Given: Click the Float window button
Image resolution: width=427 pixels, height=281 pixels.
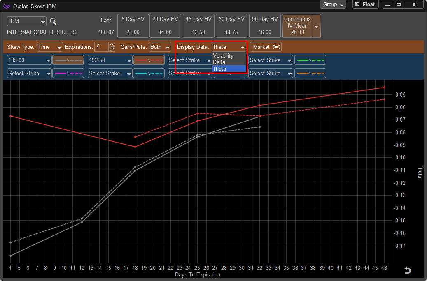Looking at the screenshot, I should [365, 5].
